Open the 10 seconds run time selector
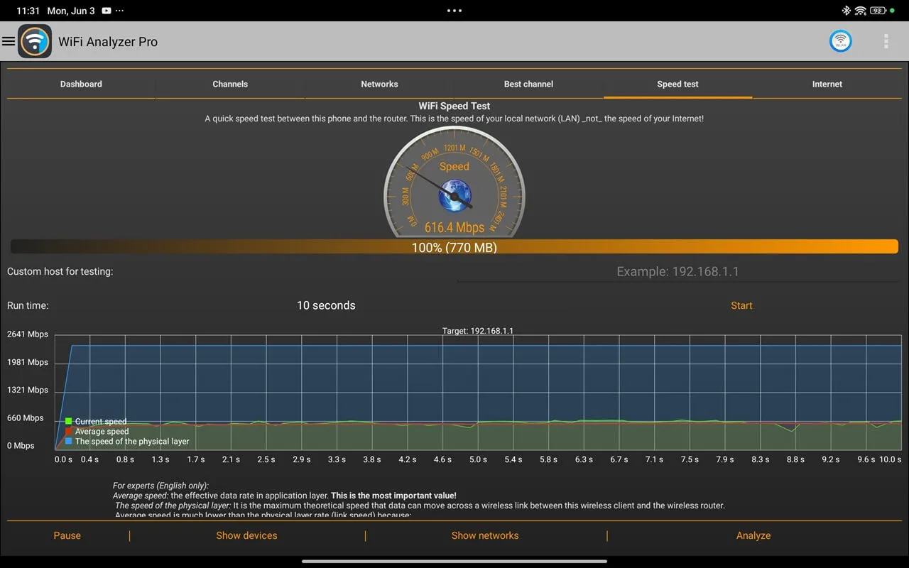This screenshot has width=909, height=568. (x=326, y=305)
